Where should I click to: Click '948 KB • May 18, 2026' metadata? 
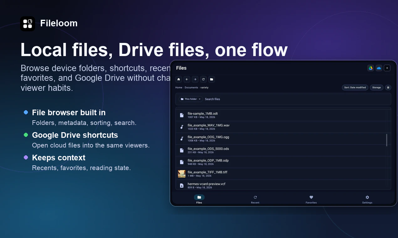pos(201,164)
